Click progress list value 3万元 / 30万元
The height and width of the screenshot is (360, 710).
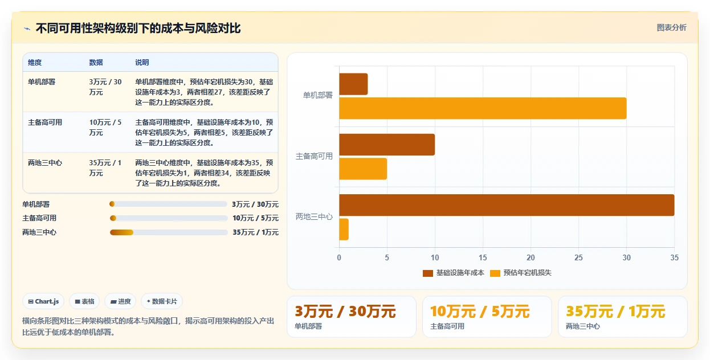pyautogui.click(x=255, y=204)
